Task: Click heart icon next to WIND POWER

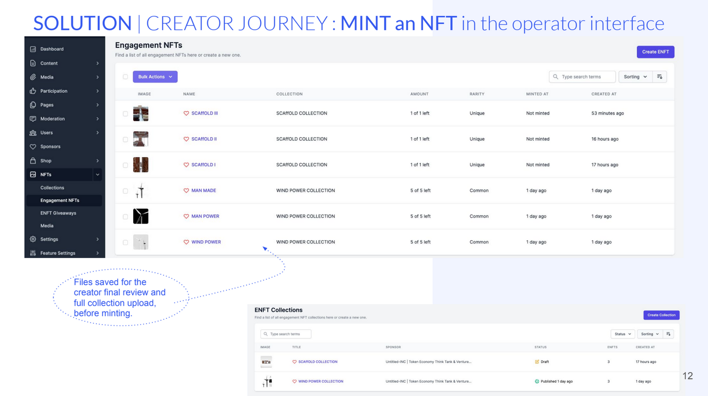Action: 186,242
